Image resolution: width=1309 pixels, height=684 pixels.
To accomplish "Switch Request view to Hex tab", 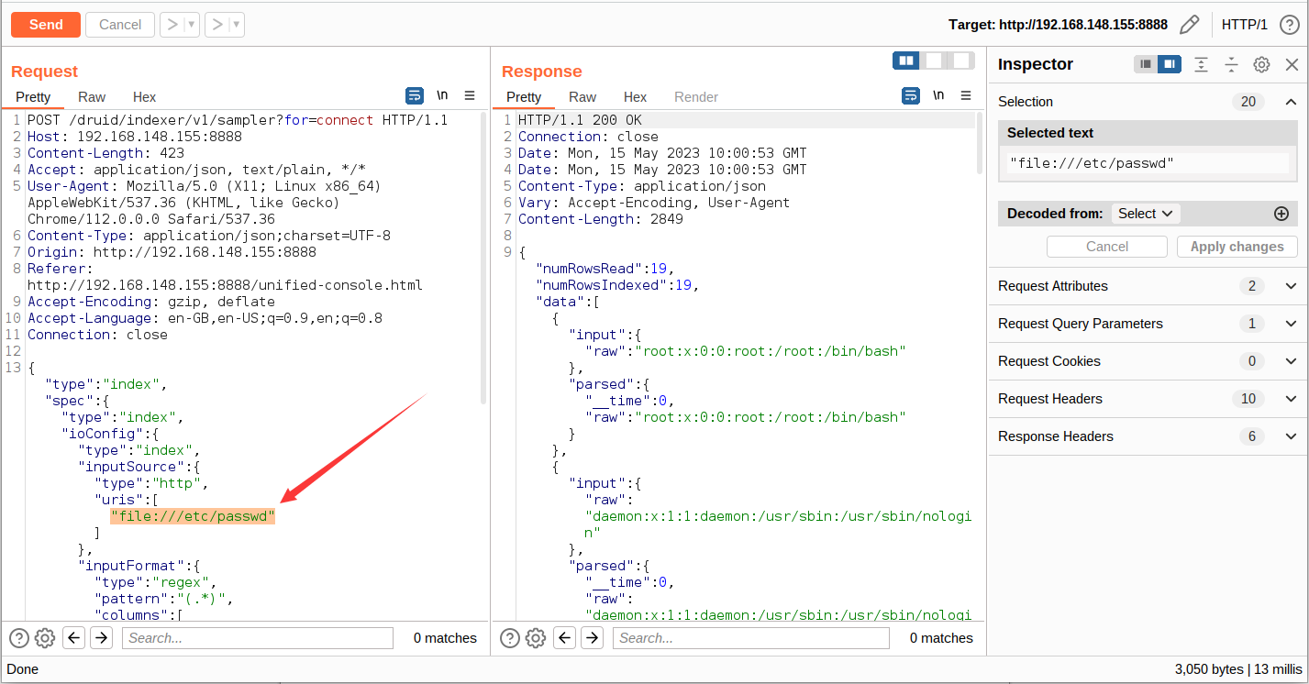I will pyautogui.click(x=145, y=97).
